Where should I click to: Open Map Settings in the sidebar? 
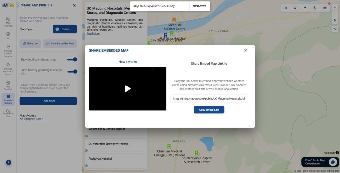[8, 86]
